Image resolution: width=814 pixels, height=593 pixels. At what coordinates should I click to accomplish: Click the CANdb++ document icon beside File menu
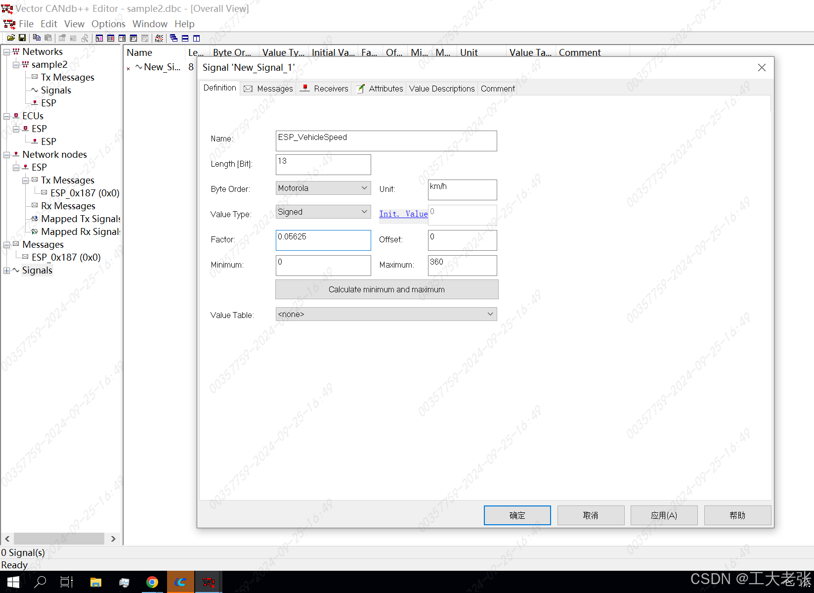(x=9, y=24)
